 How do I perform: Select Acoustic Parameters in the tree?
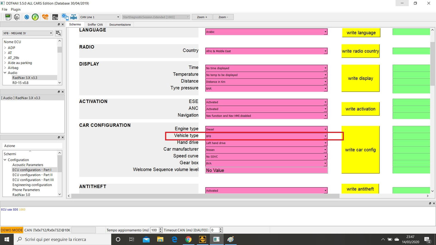click(x=28, y=165)
